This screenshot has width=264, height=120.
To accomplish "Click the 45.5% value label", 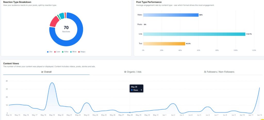I will 188,44.
